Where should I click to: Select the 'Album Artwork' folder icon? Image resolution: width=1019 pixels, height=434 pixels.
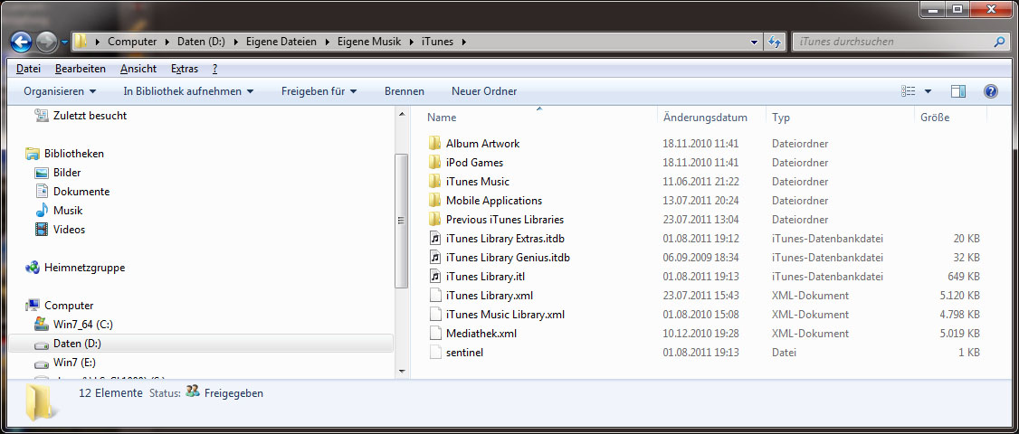point(434,144)
